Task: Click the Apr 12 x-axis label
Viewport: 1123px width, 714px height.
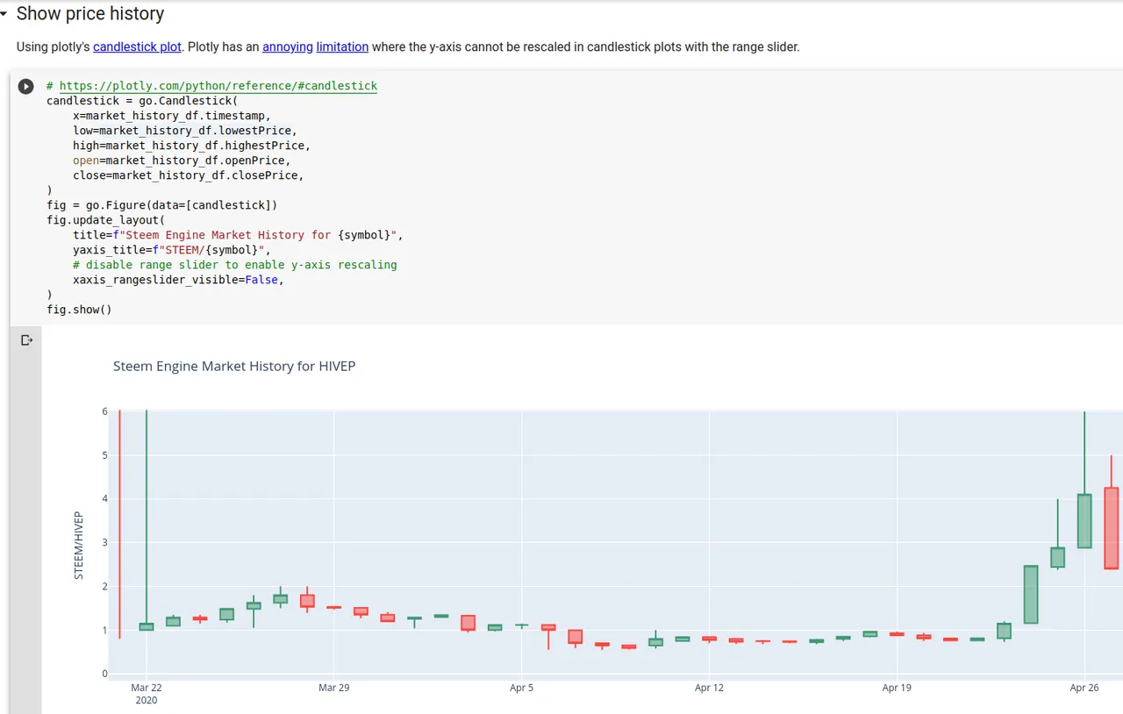Action: (709, 688)
